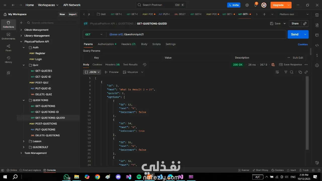This screenshot has height=181, width=322.
Task: Open WhatsApp from the taskbar
Action: point(66,177)
